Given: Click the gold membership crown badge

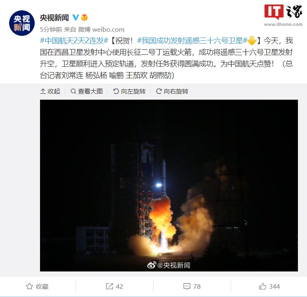Looking at the screenshot, I should pos(85,18).
